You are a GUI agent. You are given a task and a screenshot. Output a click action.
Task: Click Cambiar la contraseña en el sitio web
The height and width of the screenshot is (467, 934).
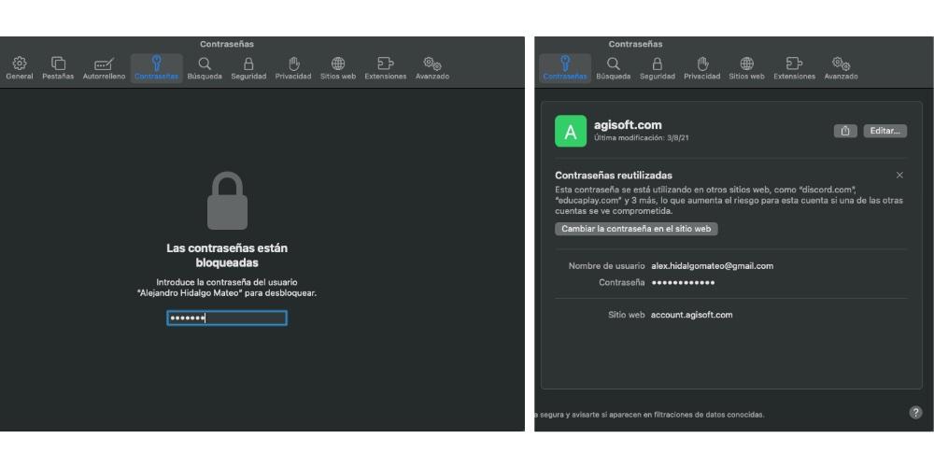636,229
